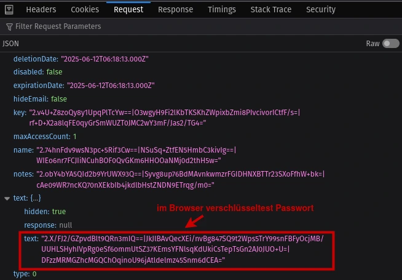Click the encrypted text value in red box
The image size is (402, 280).
click(183, 249)
